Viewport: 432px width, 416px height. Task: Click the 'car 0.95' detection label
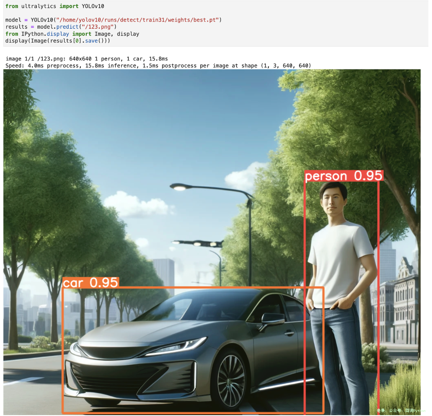91,283
